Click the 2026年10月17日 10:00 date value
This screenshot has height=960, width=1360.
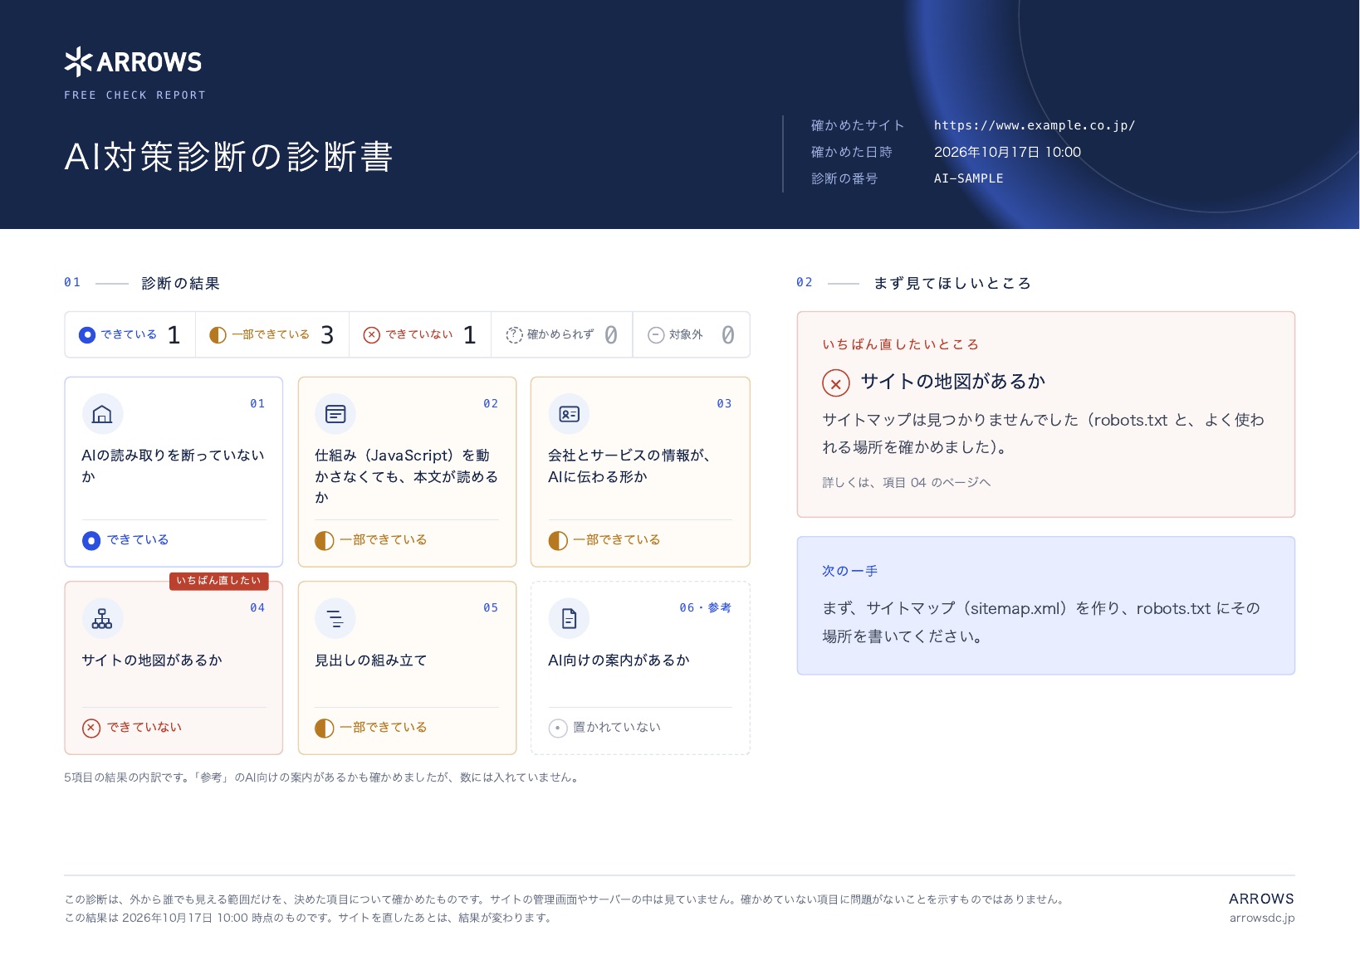point(1007,152)
